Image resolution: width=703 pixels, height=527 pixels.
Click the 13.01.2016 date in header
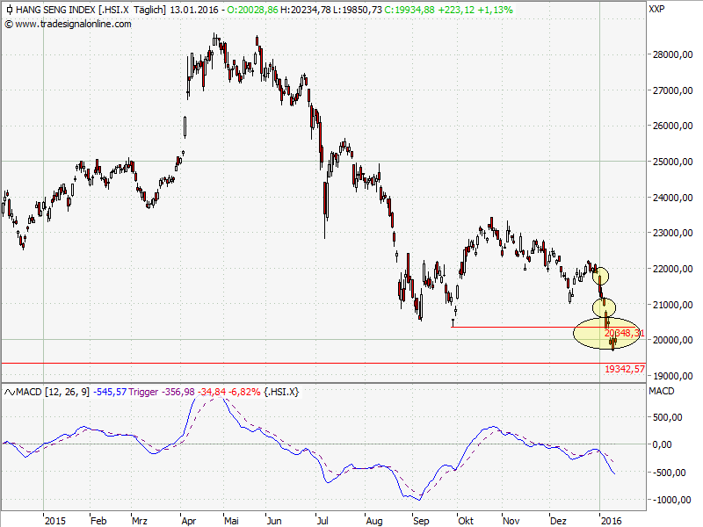coord(193,11)
